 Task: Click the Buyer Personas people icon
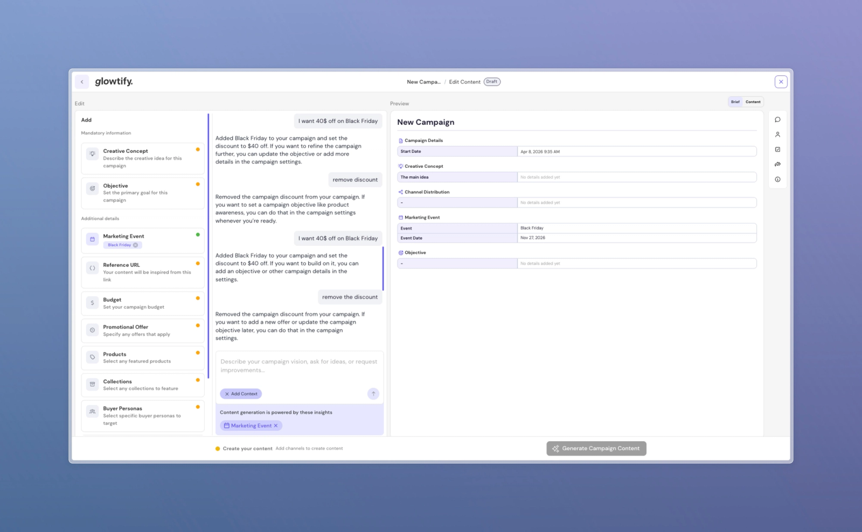(x=93, y=412)
